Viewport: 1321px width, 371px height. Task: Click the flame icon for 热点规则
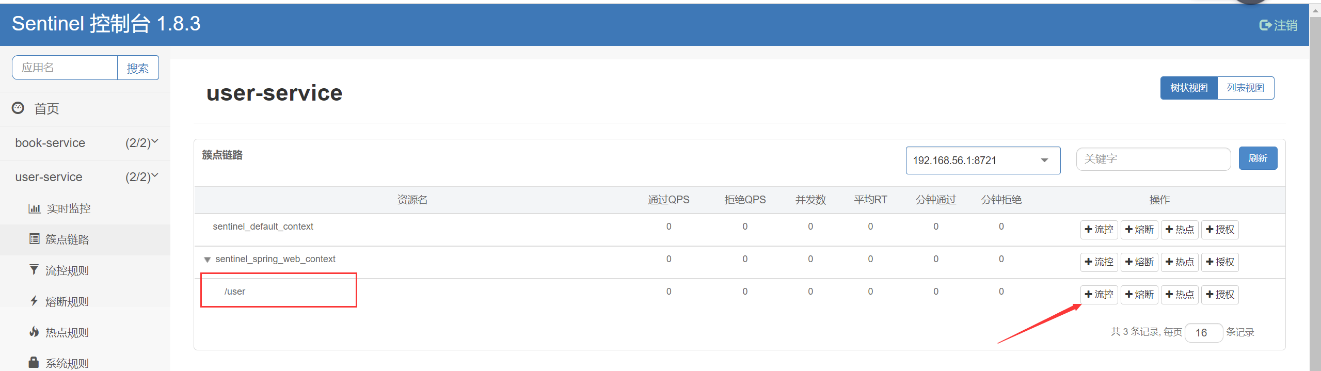pos(34,332)
